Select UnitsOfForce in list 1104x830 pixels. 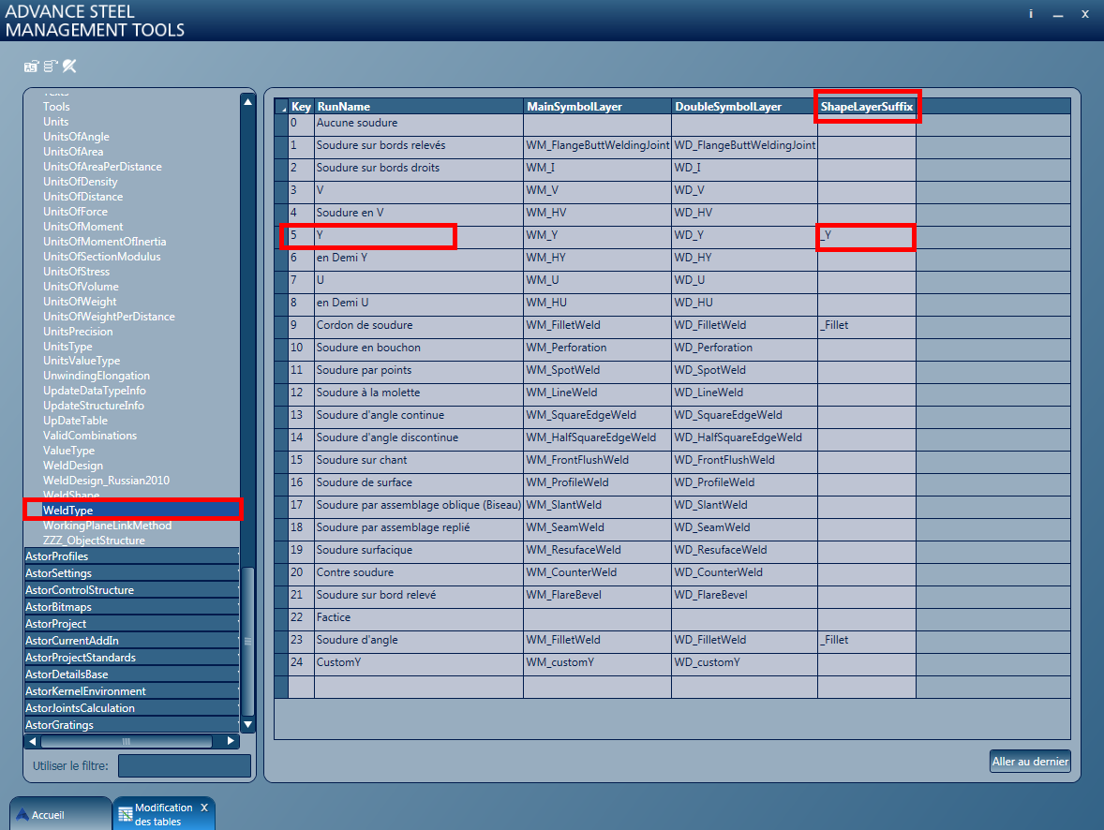coord(75,211)
